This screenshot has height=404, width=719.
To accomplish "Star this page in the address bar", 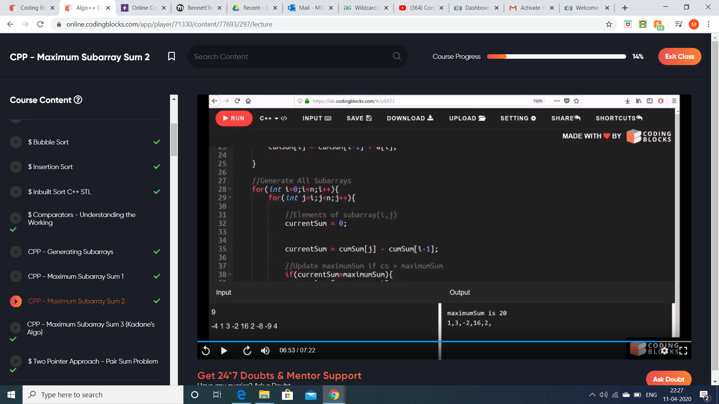I will click(609, 24).
